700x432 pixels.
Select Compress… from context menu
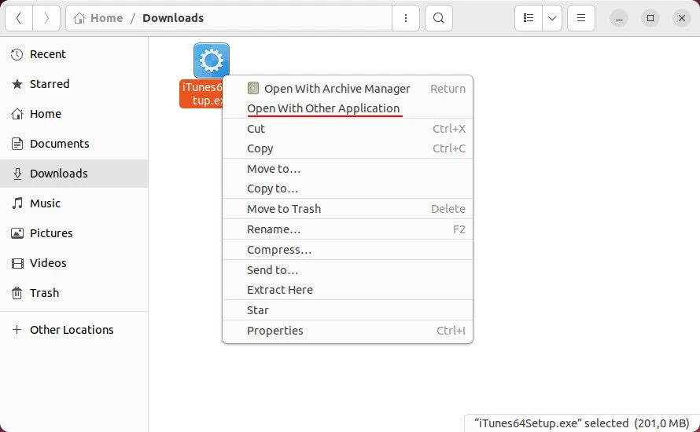(279, 250)
